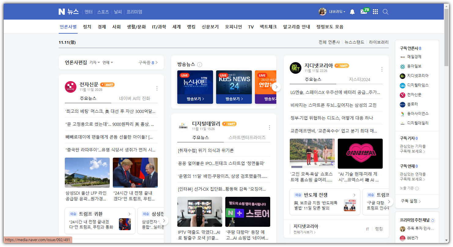Open article [취재수첩] 위기 의식과 위기론

pyautogui.click(x=206, y=151)
